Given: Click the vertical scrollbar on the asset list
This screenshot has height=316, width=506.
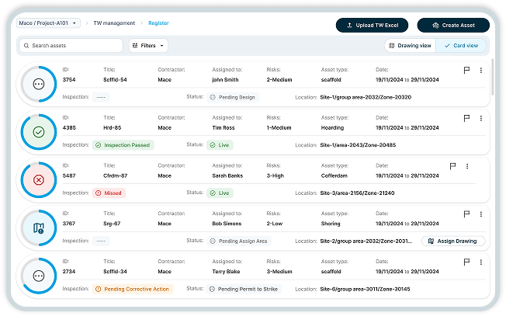Looking at the screenshot, I should (494, 78).
